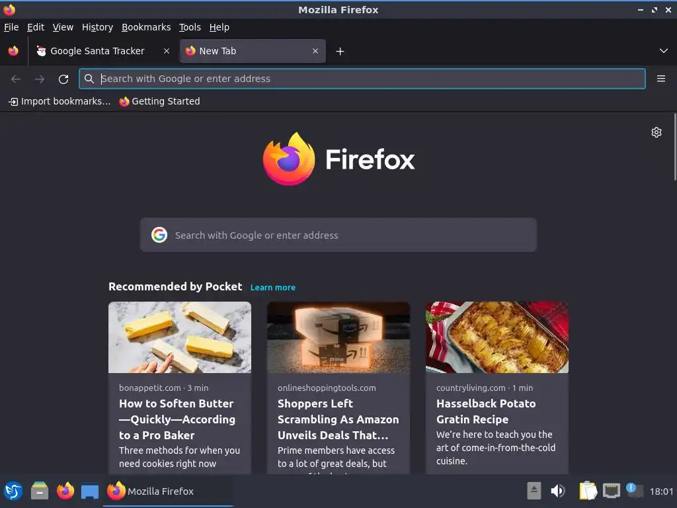Click Firefox icon in window title bar

(9, 9)
